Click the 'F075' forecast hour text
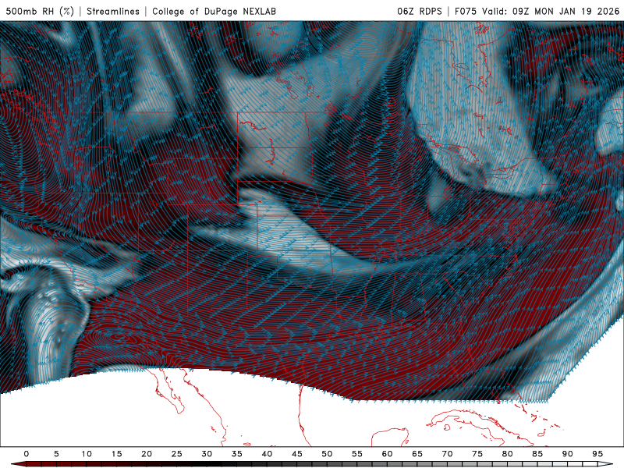Screen dimensions: 624x468 coord(466,11)
